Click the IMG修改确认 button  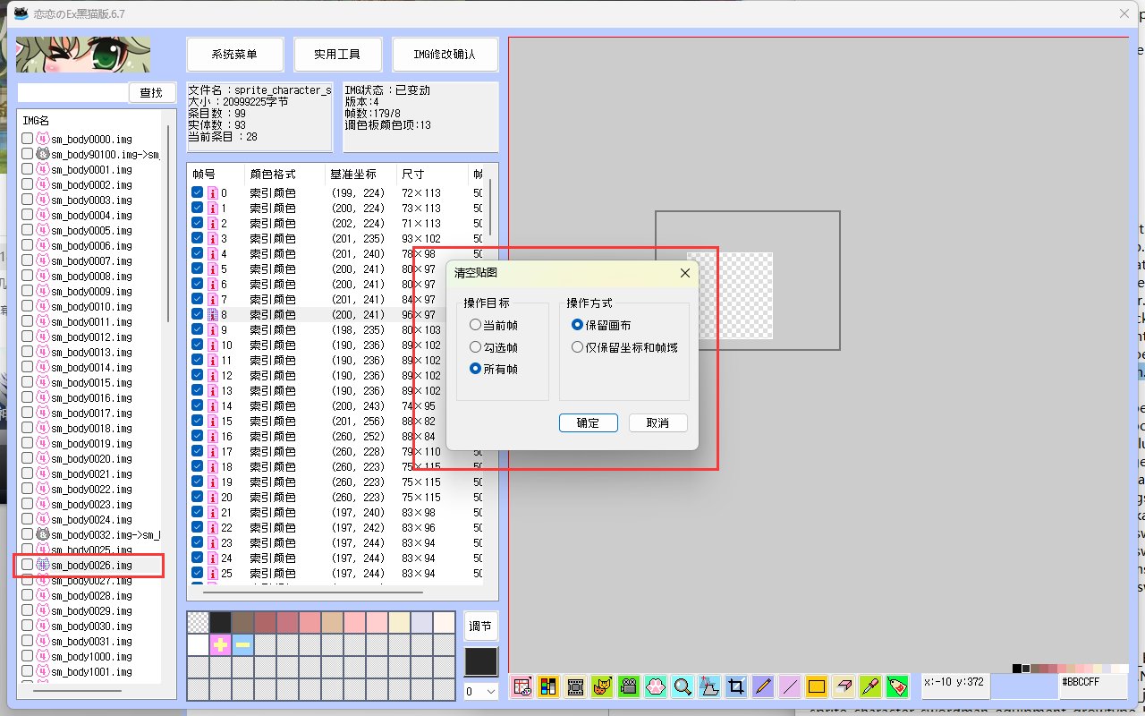(445, 55)
